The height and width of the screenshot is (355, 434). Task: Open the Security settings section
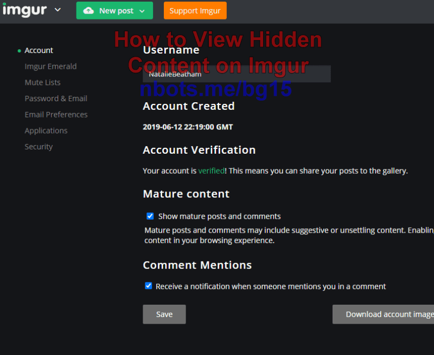[x=39, y=147]
